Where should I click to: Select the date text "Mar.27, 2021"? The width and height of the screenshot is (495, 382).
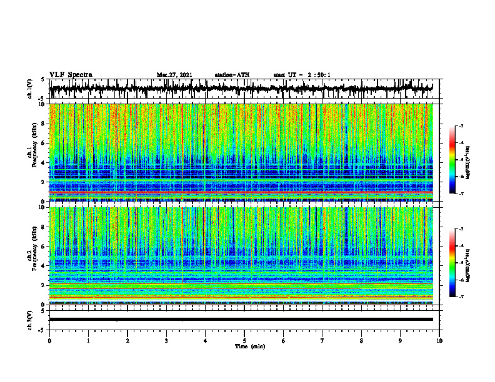click(x=174, y=75)
